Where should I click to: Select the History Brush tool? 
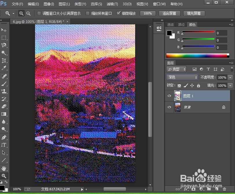pos(4,99)
